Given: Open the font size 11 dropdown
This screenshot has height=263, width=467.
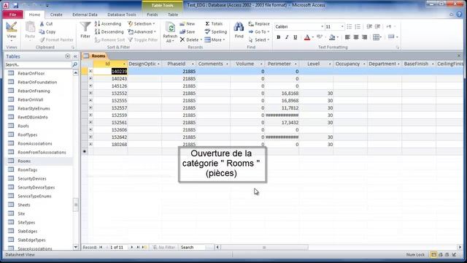Looking at the screenshot, I should coord(342,26).
